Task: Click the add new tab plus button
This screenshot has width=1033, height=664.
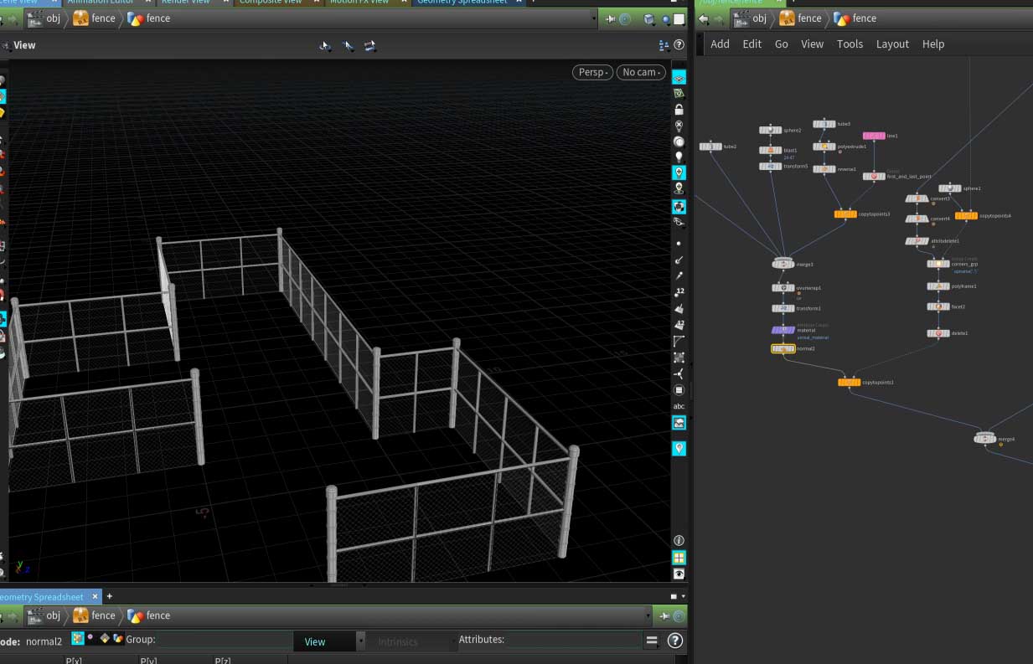Action: pos(109,596)
